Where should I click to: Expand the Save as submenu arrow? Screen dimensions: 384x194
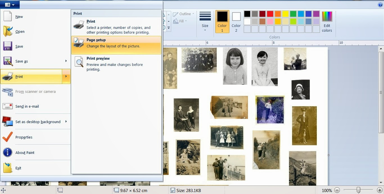(66, 61)
